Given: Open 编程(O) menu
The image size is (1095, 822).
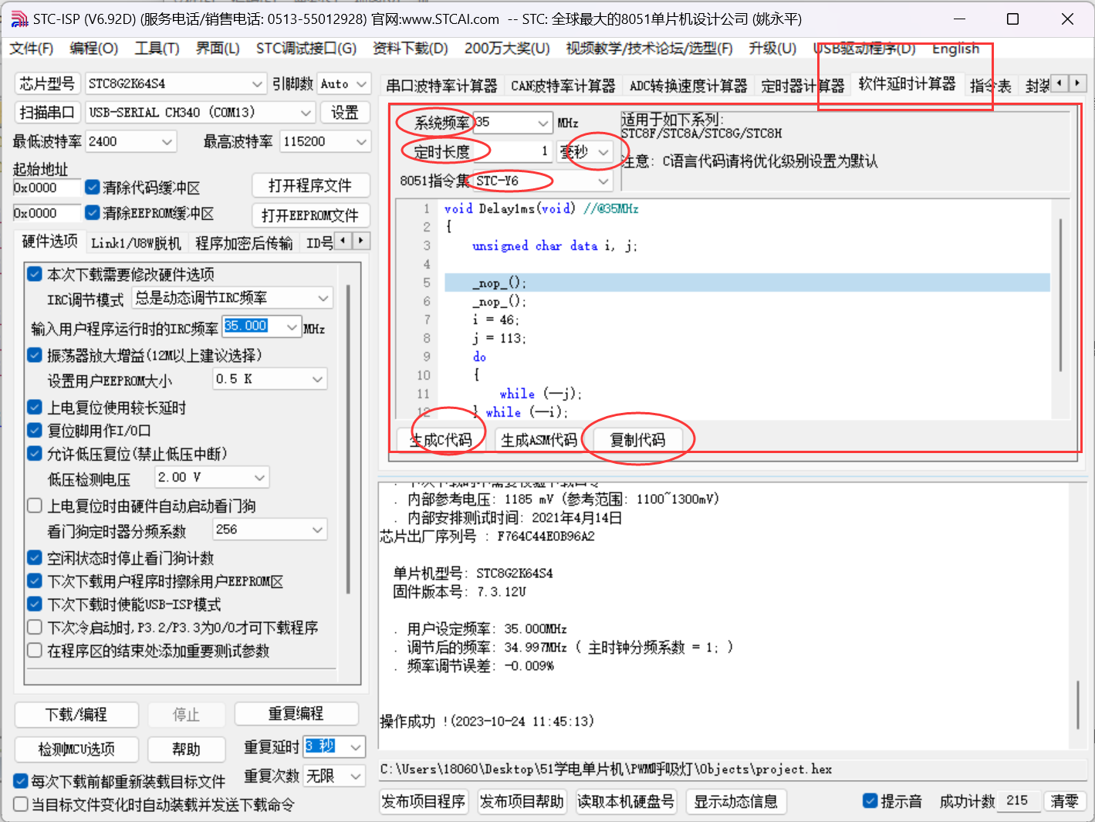Looking at the screenshot, I should click(93, 49).
